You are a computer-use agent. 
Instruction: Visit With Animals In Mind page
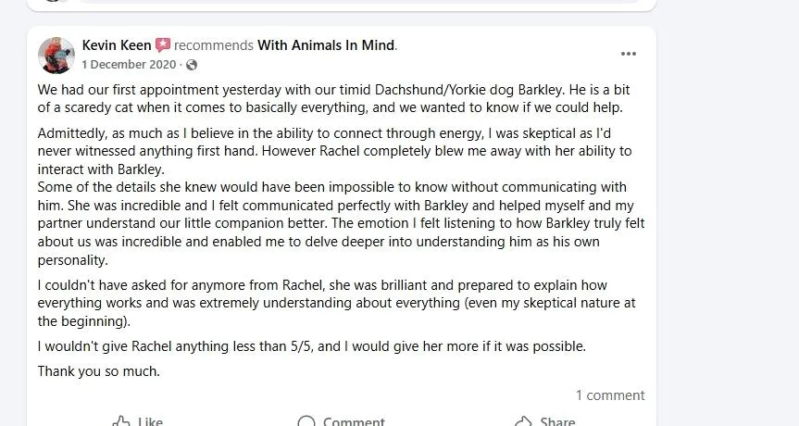point(326,44)
